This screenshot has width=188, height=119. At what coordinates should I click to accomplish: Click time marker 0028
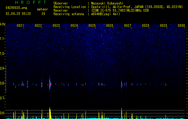pos(146,26)
